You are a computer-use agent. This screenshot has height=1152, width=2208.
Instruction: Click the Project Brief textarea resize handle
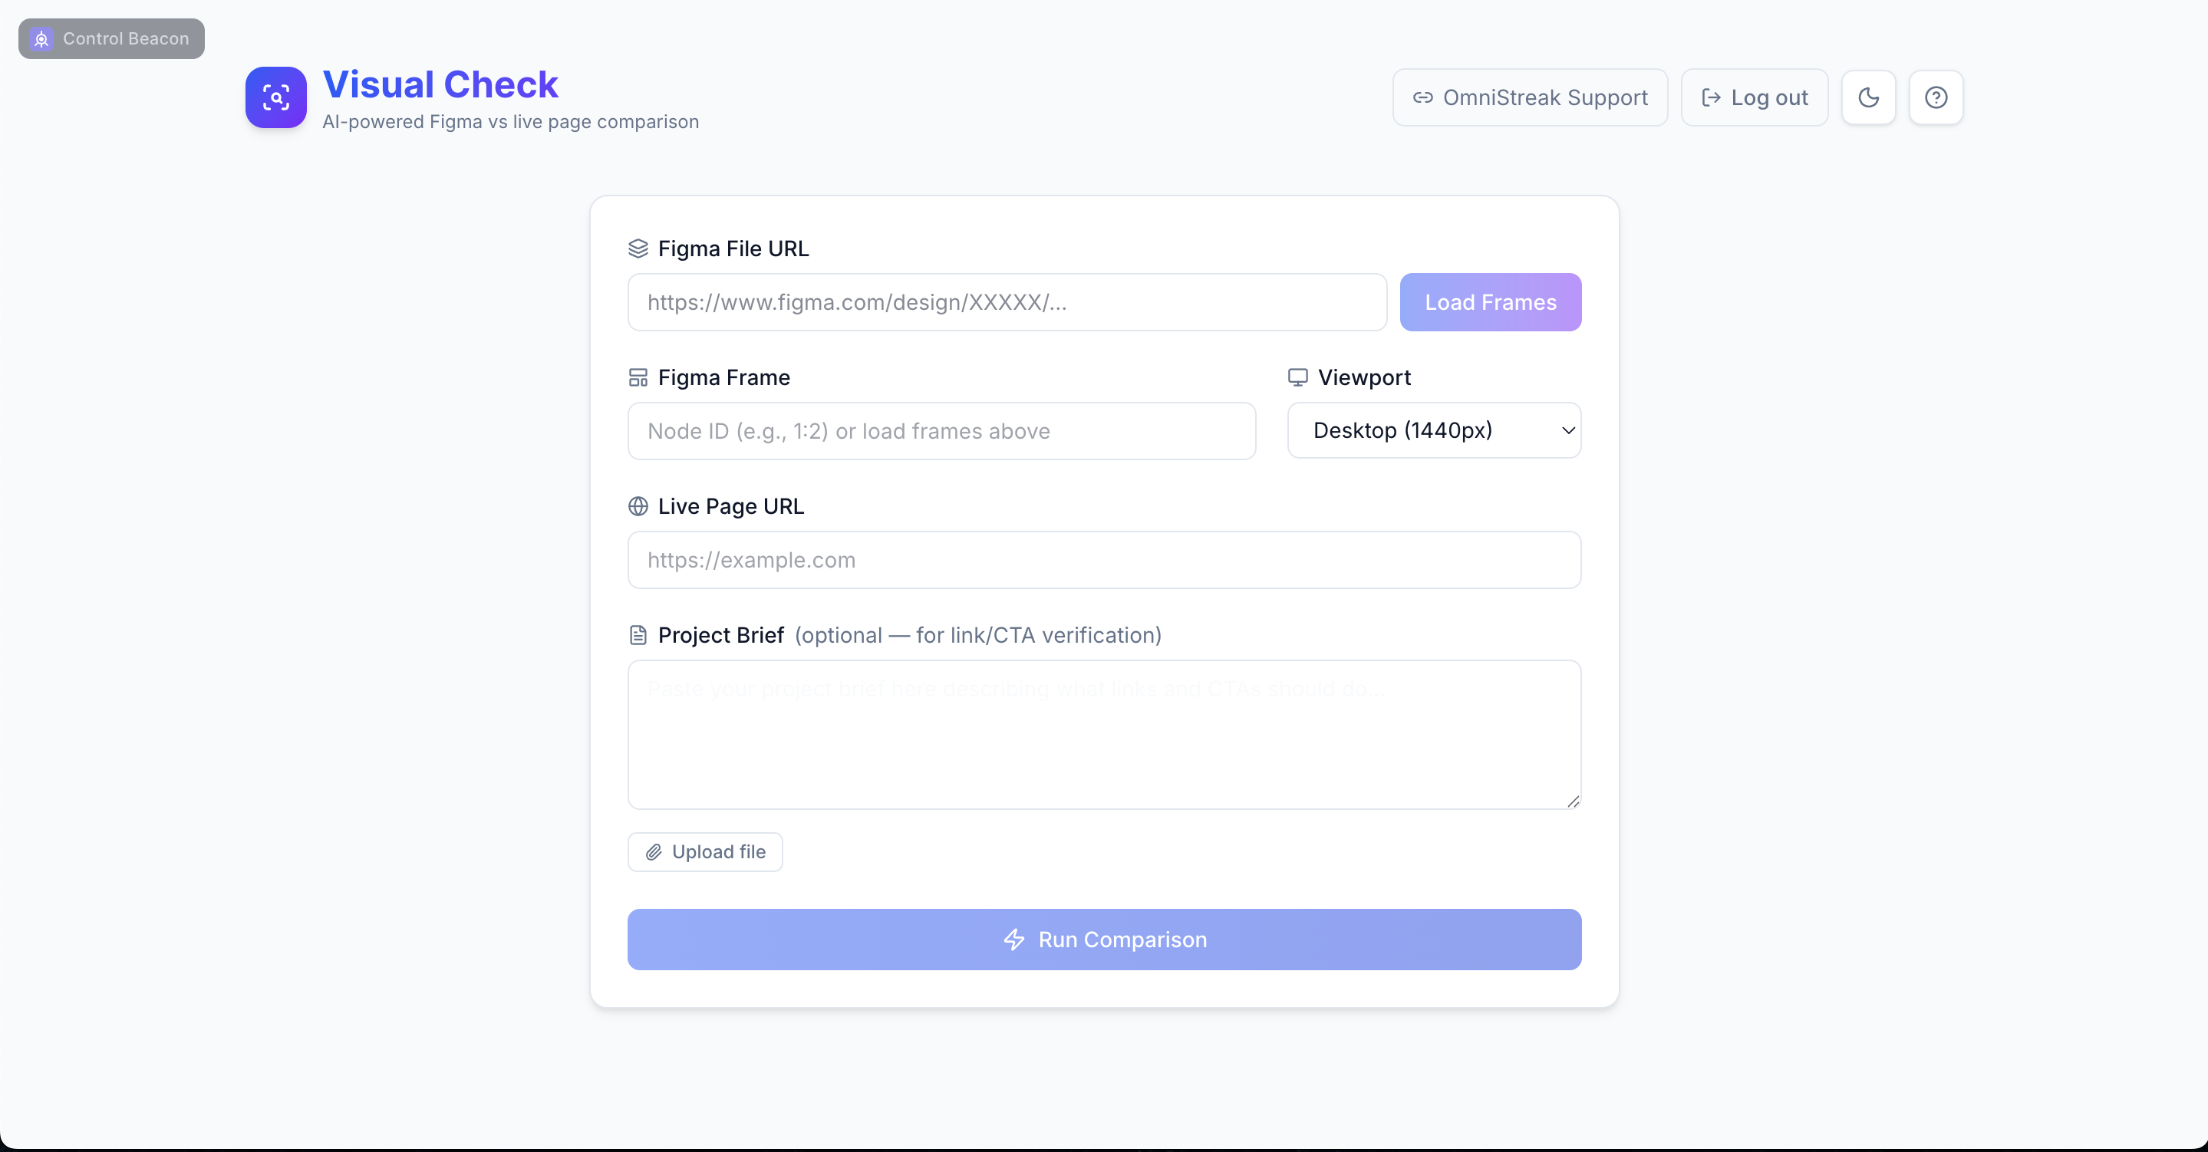(x=1573, y=801)
